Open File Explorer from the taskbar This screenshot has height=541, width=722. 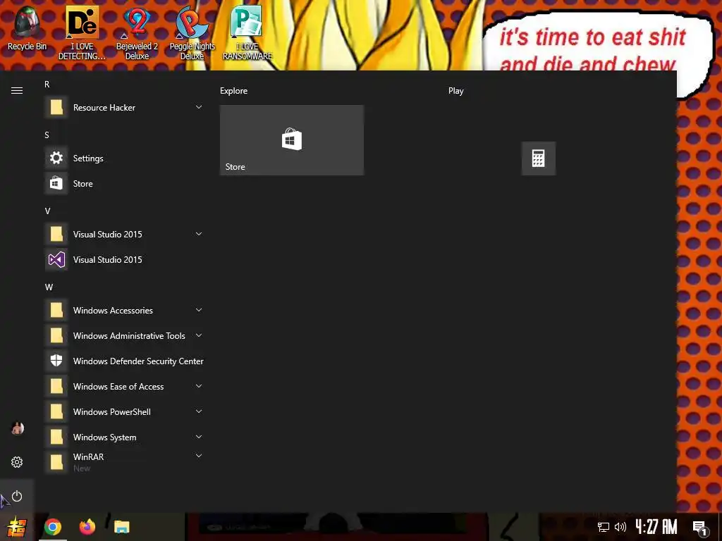122,527
